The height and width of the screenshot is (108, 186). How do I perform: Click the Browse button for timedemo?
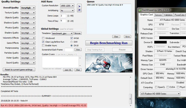click(77, 33)
